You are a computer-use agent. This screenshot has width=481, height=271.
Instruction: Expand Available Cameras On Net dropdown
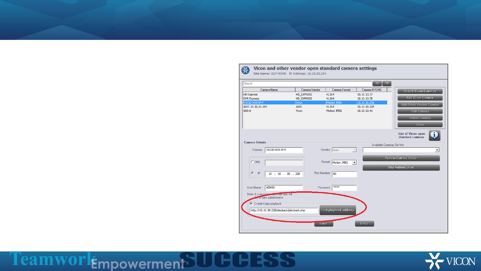click(x=437, y=150)
